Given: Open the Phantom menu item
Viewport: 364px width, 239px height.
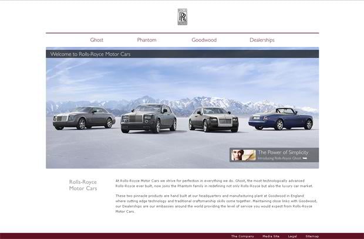Looking at the screenshot, I should 146,40.
